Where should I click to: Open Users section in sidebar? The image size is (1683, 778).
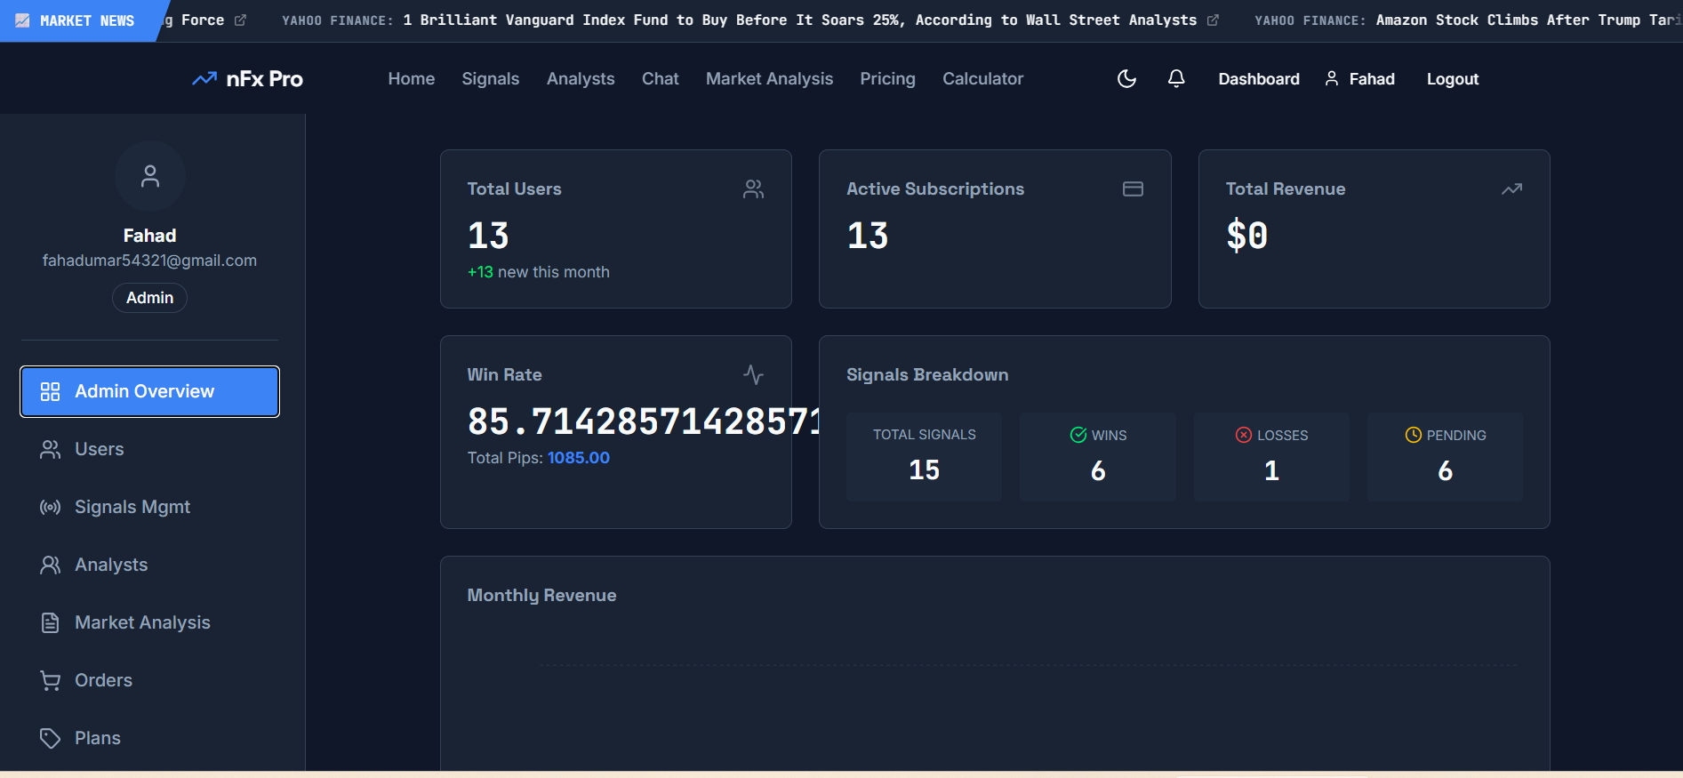point(150,449)
